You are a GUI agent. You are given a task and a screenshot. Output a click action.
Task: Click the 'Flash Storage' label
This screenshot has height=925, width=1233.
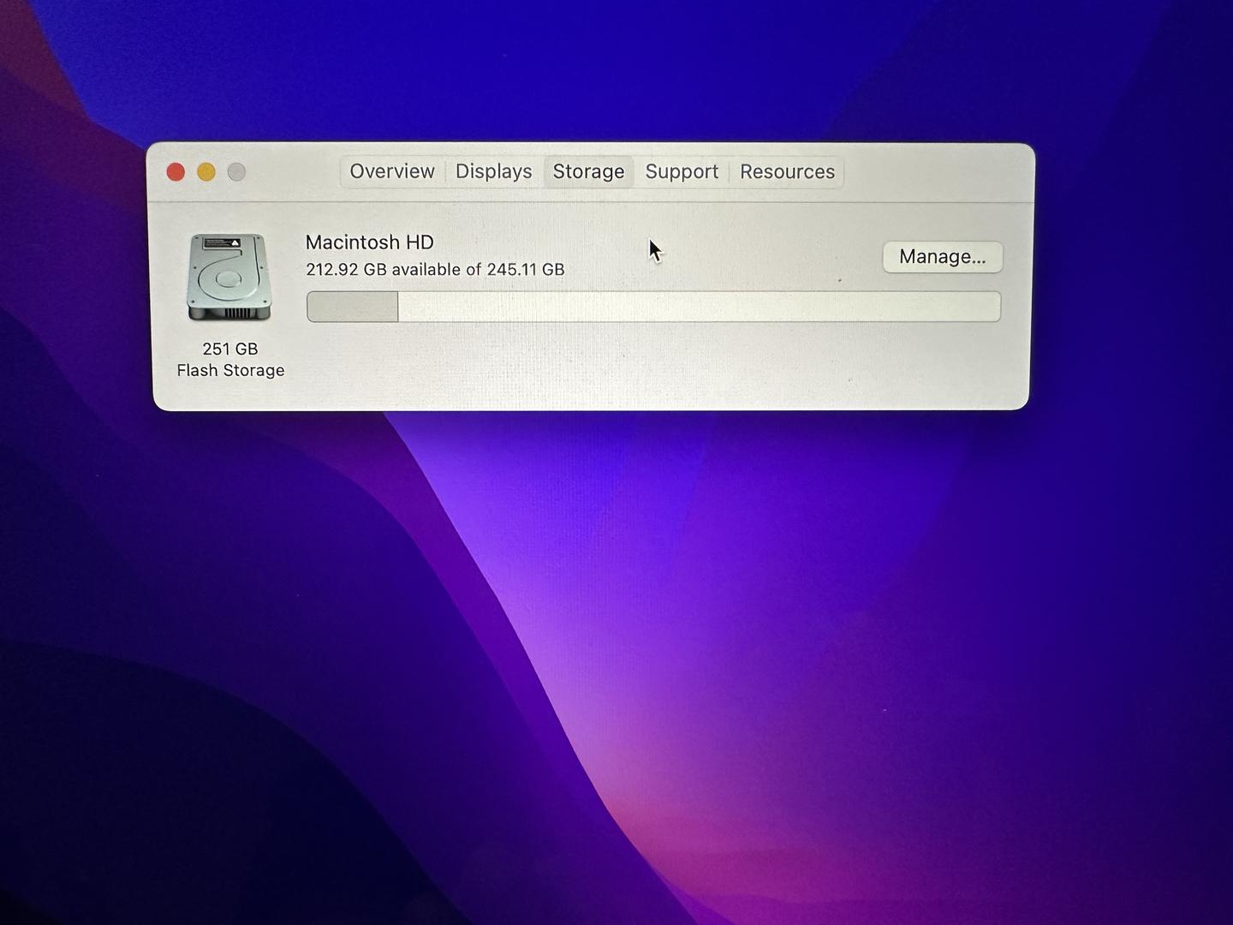click(x=230, y=370)
